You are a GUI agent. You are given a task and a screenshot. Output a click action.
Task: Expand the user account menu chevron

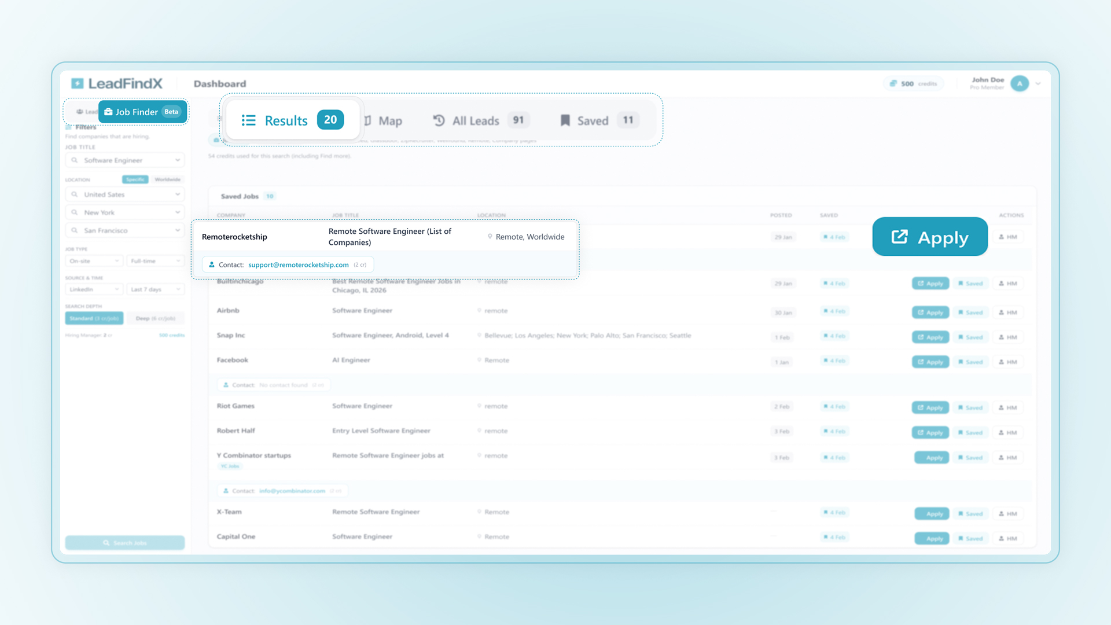1039,83
